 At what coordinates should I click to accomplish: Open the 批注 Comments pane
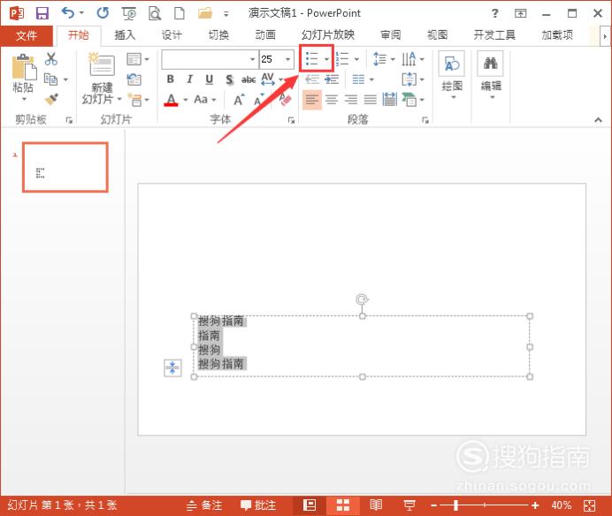258,505
